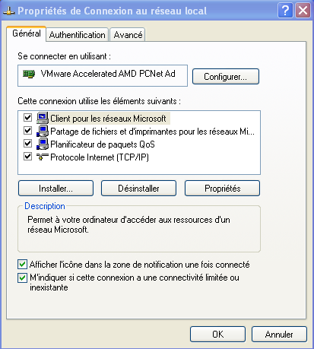Click the Protocole Internet (TCP/IP) icon
The image size is (314, 349).
tap(43, 157)
